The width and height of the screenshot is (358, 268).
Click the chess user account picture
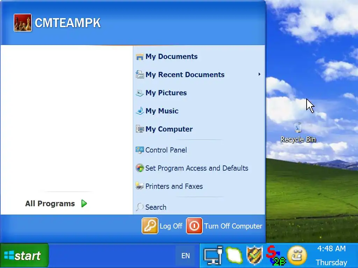23,23
